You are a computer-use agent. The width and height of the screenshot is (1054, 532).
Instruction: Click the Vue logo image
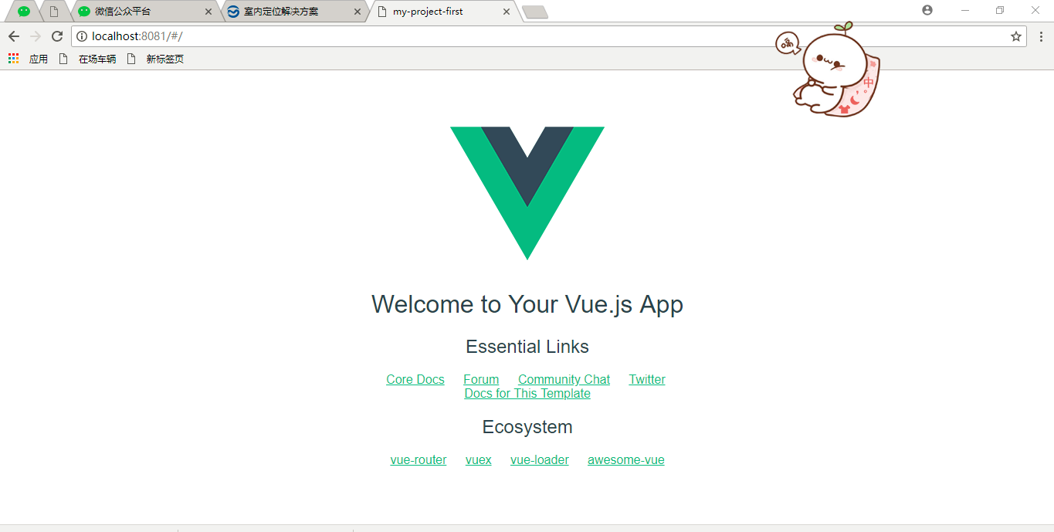[527, 193]
